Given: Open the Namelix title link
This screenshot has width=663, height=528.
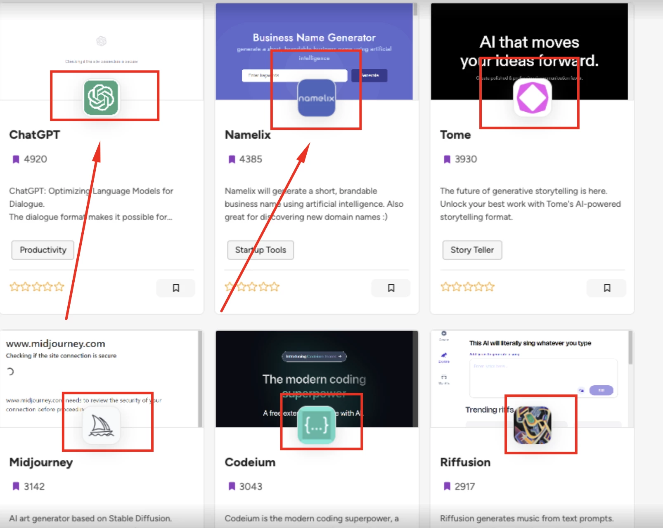Looking at the screenshot, I should pyautogui.click(x=248, y=135).
